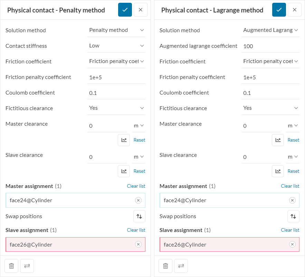Image resolution: width=305 pixels, height=277 pixels.
Task: Open Solution method dropdown showing Penalty method
Action: pyautogui.click(x=116, y=30)
